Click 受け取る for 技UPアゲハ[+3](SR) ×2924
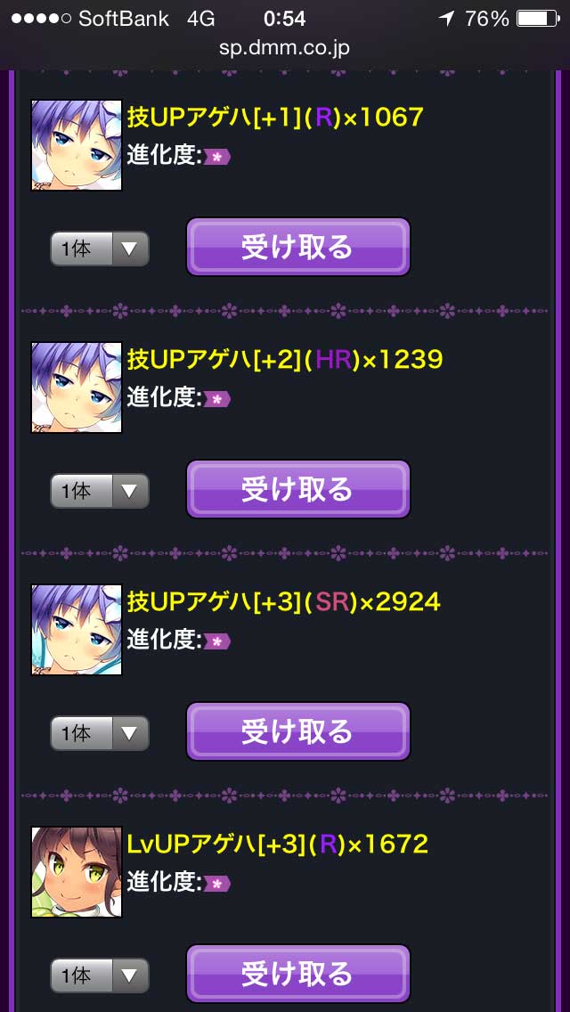Image resolution: width=570 pixels, height=1012 pixels. (x=298, y=731)
